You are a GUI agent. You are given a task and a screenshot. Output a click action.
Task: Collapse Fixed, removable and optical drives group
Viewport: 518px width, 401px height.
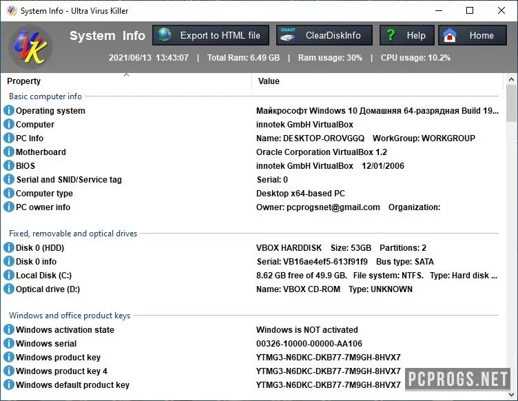(x=73, y=234)
